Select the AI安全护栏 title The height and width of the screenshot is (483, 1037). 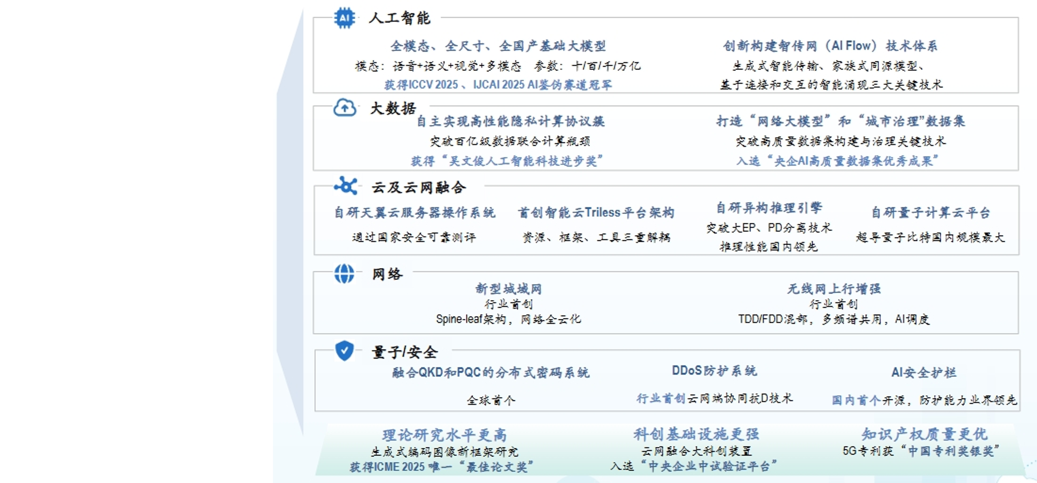[x=924, y=372]
